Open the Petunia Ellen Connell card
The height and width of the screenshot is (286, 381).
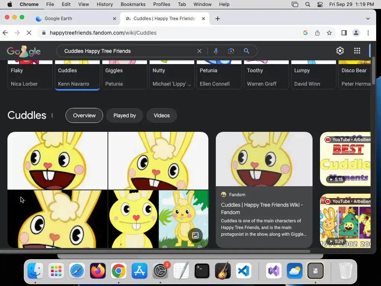[x=219, y=75]
